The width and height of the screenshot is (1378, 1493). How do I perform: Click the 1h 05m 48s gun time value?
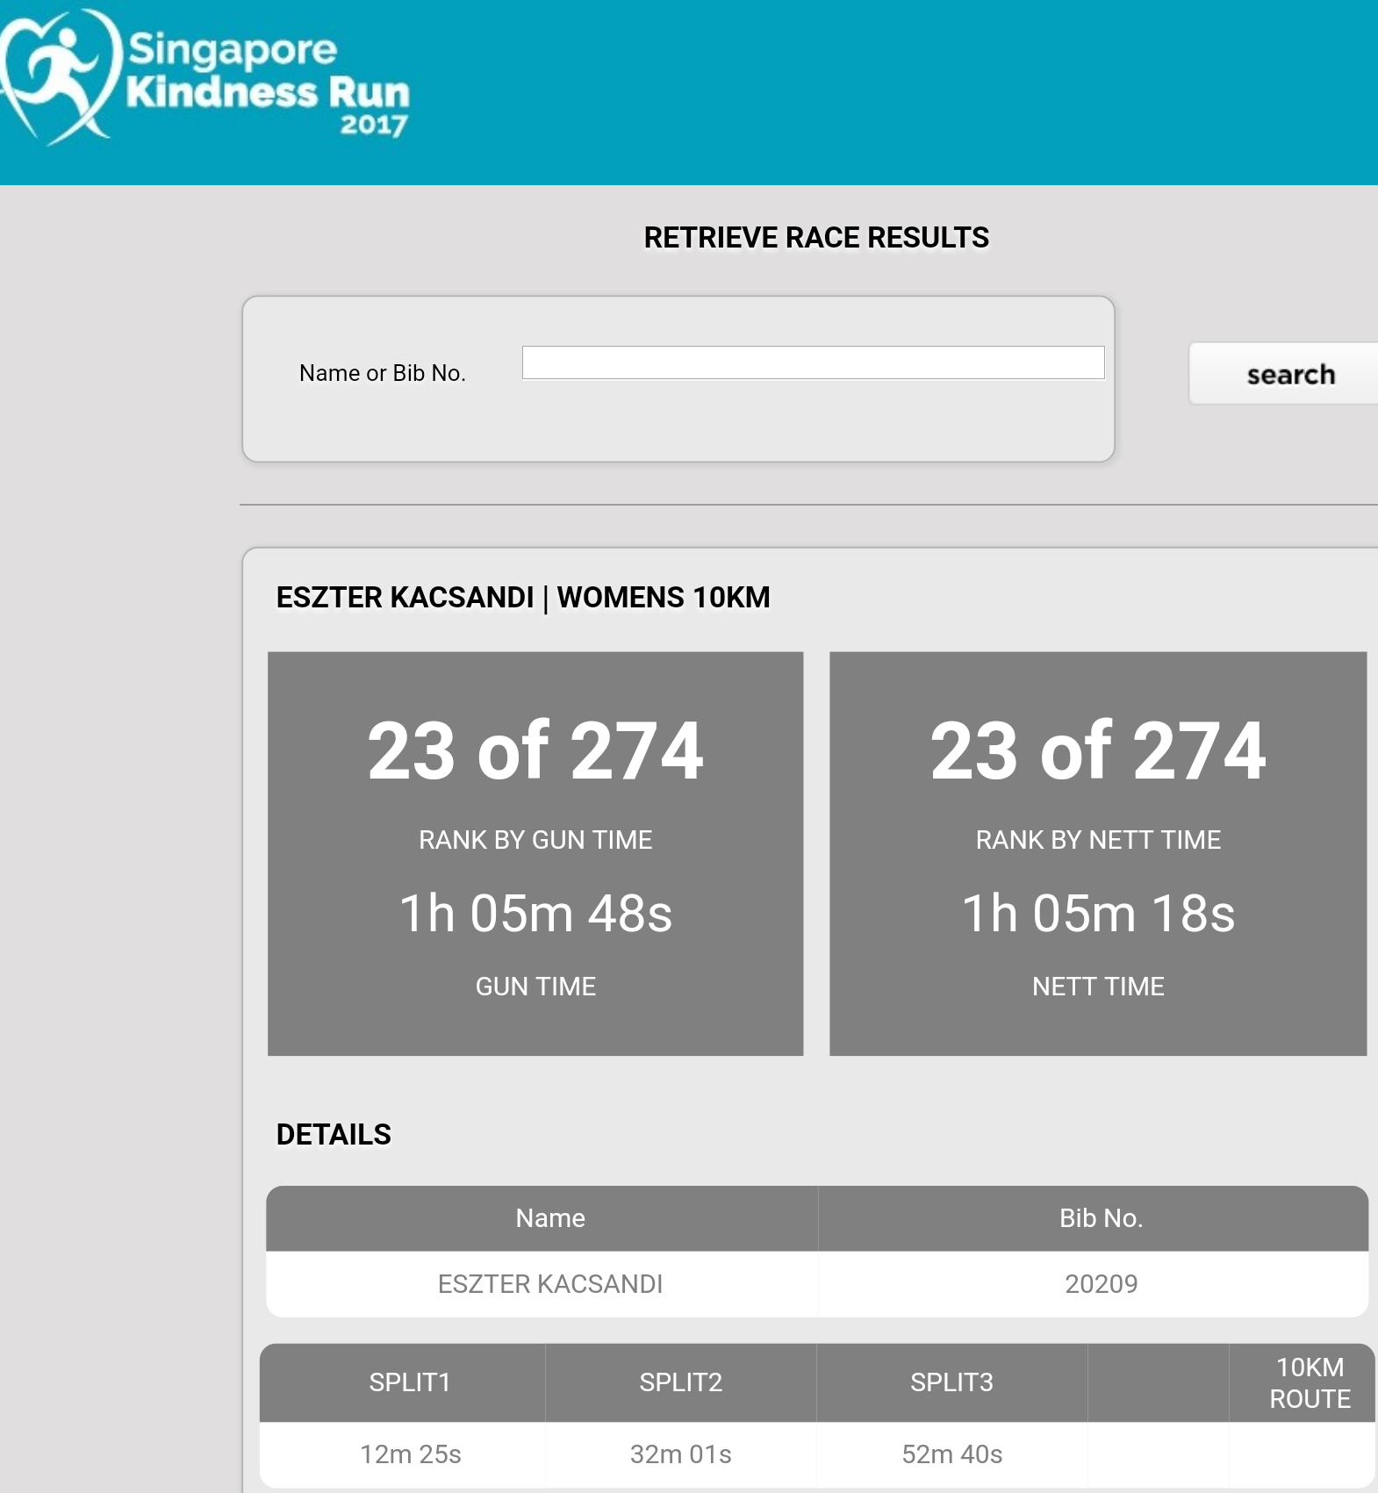[x=535, y=914]
